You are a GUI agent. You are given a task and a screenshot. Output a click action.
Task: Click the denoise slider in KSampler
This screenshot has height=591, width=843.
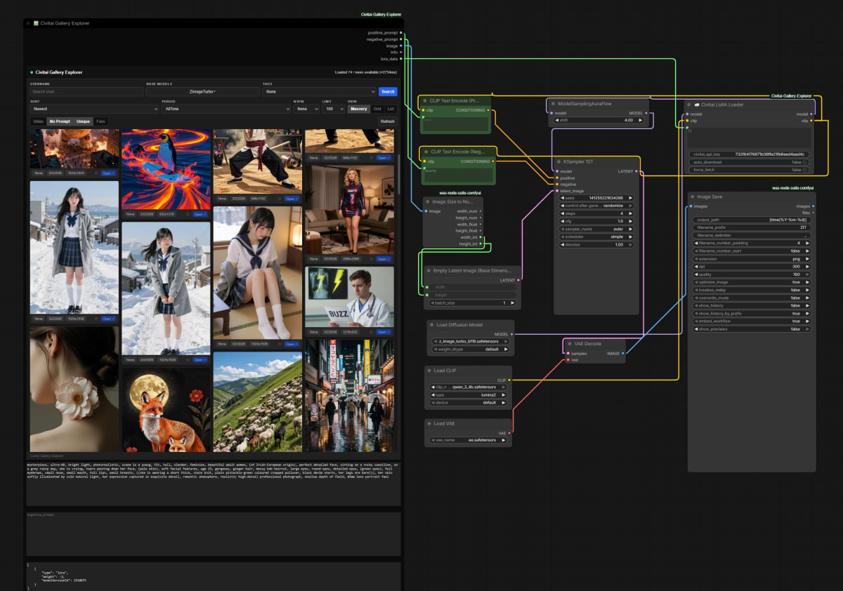tap(597, 245)
